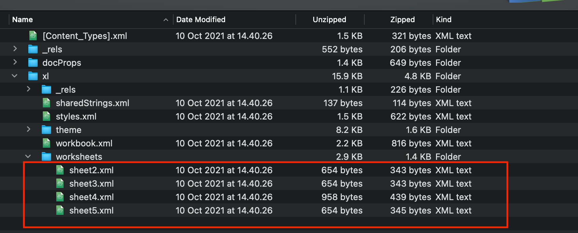Sort by Name column header

pyautogui.click(x=23, y=19)
